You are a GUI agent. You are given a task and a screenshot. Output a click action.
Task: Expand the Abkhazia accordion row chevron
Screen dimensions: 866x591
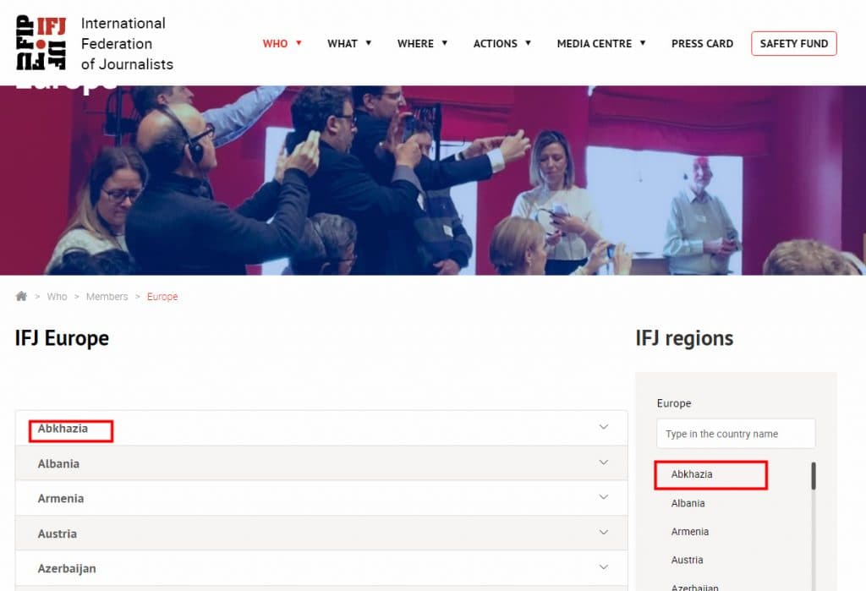(x=603, y=427)
